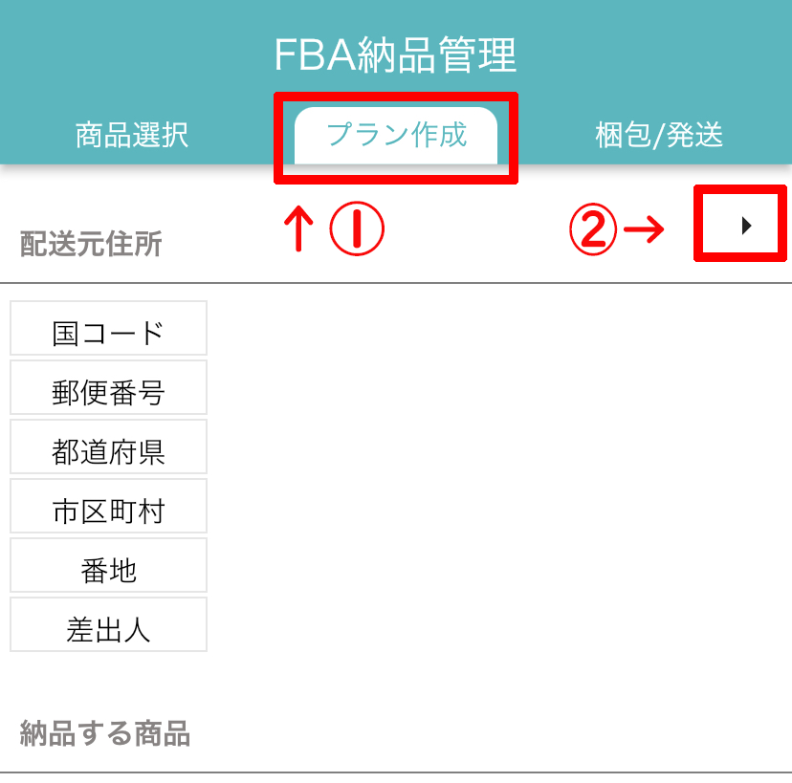Open the 商品選択 tab
This screenshot has width=792, height=783.
point(132,136)
